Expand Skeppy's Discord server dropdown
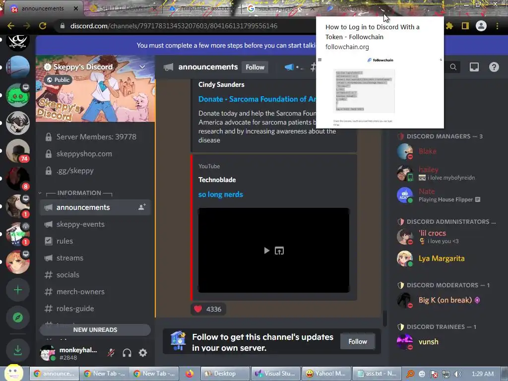 pyautogui.click(x=142, y=67)
